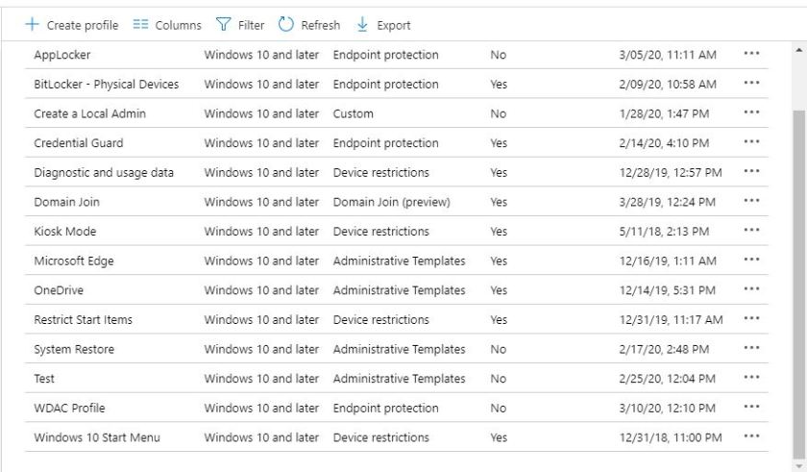Click the Export text label in the toolbar
807x472 pixels.
394,25
